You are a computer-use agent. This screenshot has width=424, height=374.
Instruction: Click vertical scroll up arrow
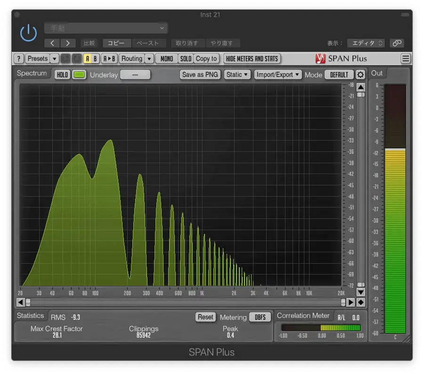[361, 87]
